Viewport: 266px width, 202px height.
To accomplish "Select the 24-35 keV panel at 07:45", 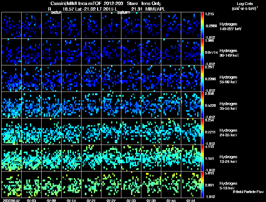I will pos(171,131).
